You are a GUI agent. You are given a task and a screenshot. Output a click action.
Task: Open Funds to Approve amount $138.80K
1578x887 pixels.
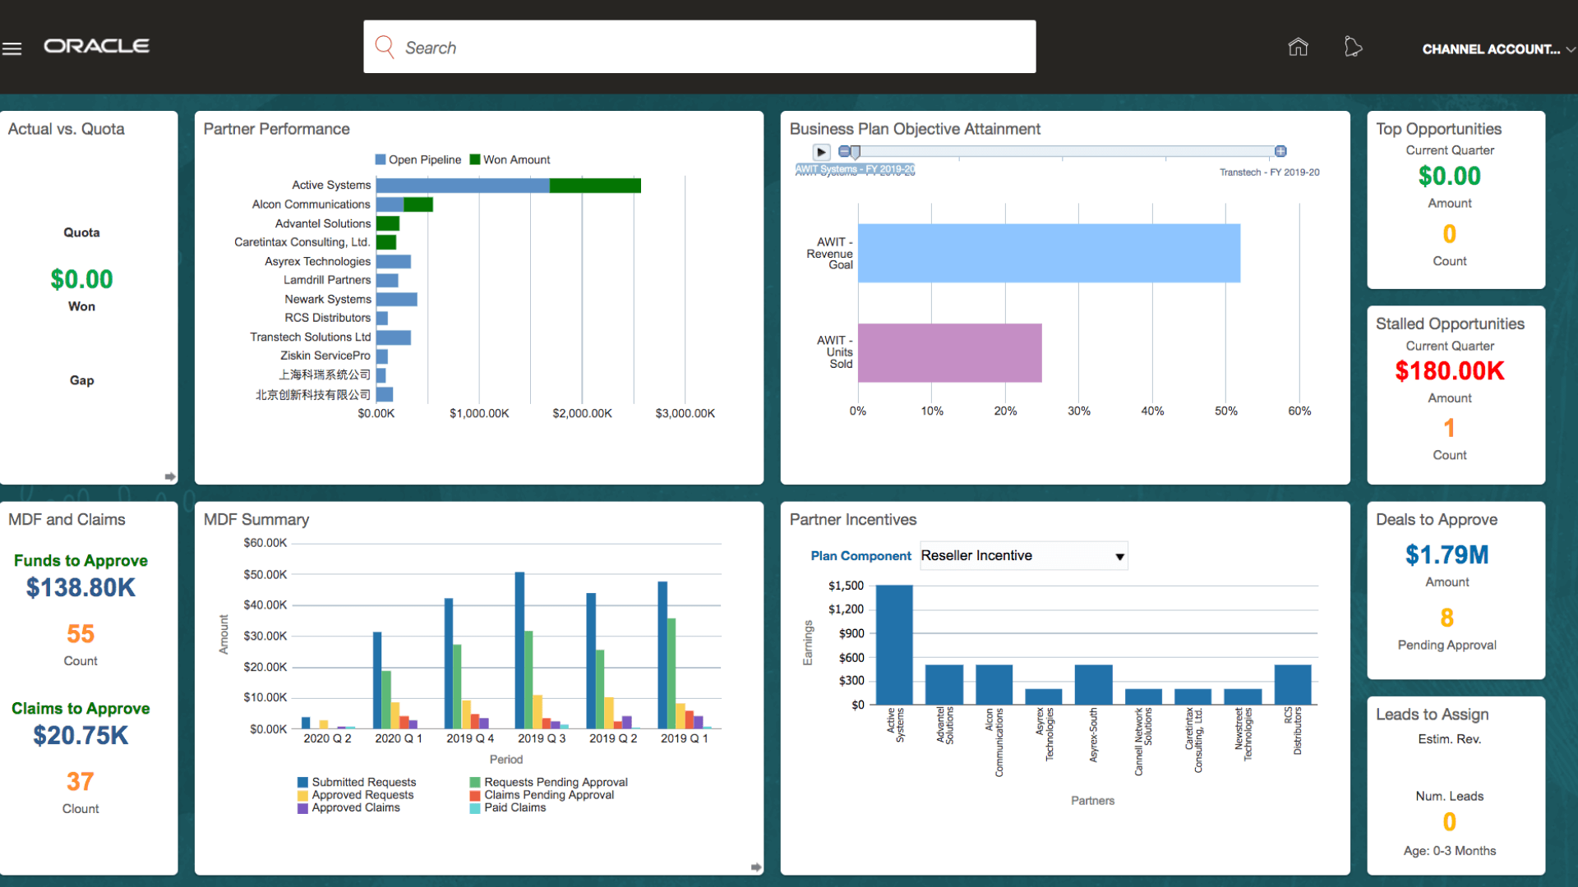click(81, 588)
